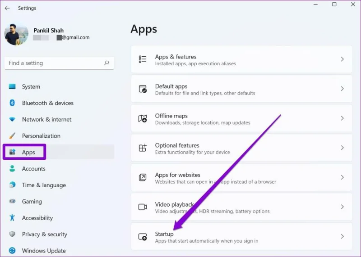Expand Startup chevron
Image resolution: width=361 pixels, height=257 pixels.
[342, 236]
